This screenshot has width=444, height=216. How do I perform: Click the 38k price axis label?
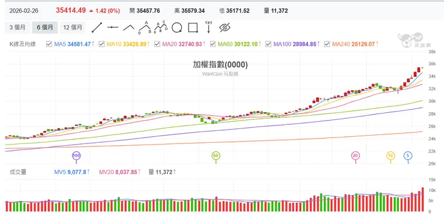432,52
